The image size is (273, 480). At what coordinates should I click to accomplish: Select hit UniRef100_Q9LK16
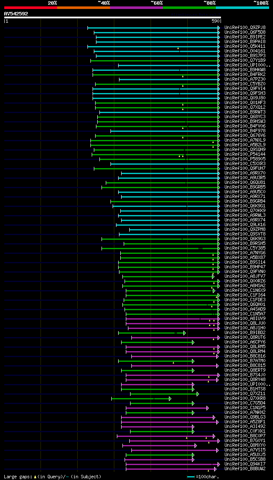click(x=245, y=225)
